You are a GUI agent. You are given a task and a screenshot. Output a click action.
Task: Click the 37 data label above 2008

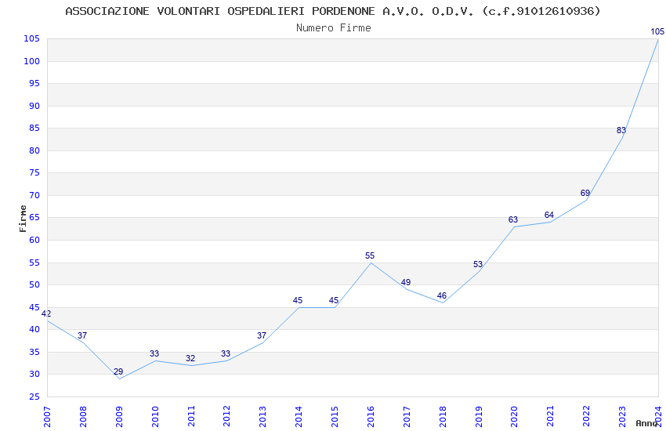click(82, 336)
